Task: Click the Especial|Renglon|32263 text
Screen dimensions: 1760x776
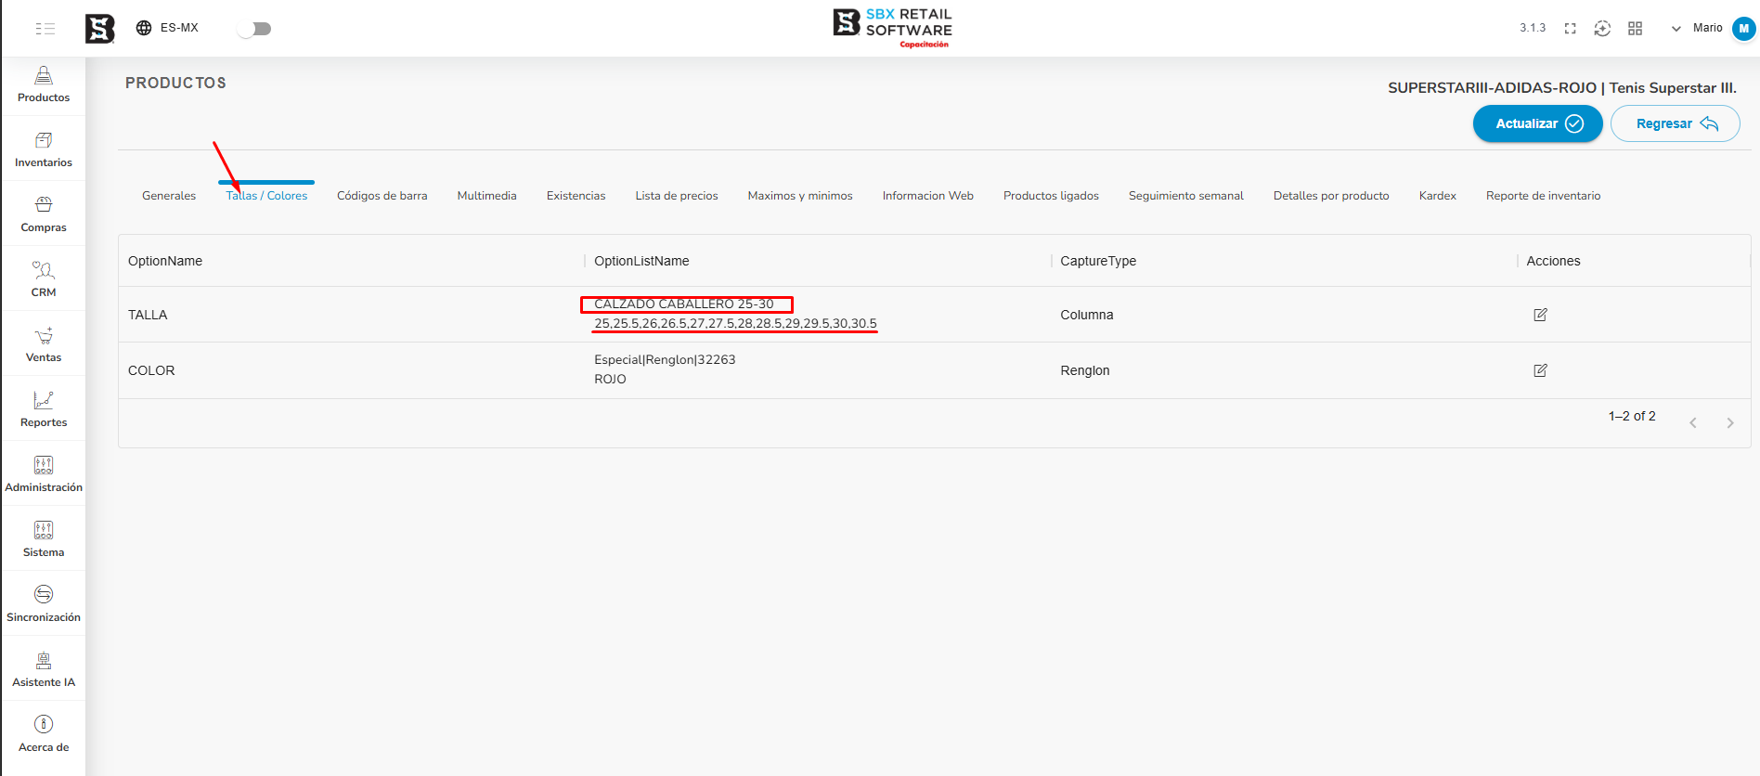Action: coord(665,360)
